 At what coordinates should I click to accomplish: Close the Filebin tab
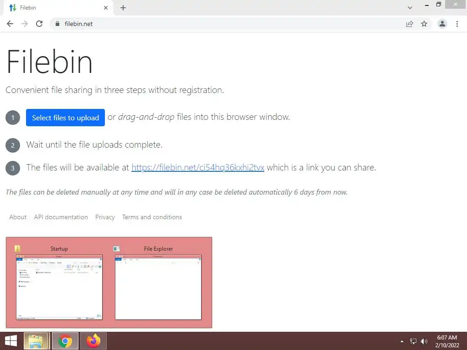(106, 8)
